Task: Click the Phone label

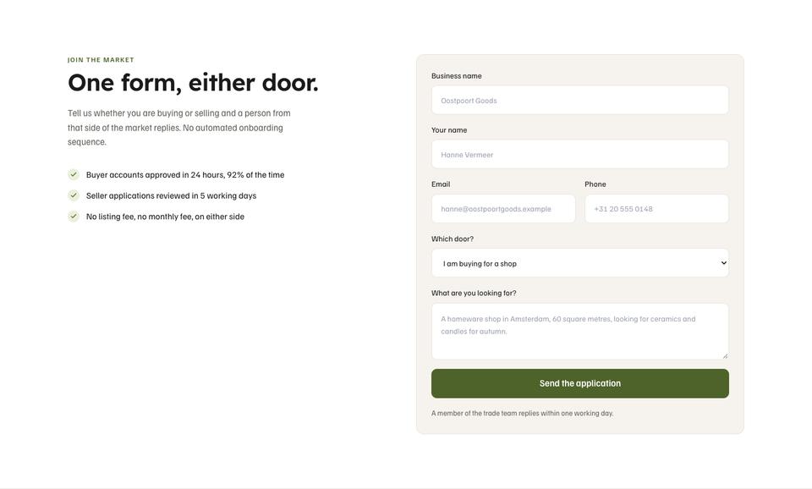Action: coord(595,184)
